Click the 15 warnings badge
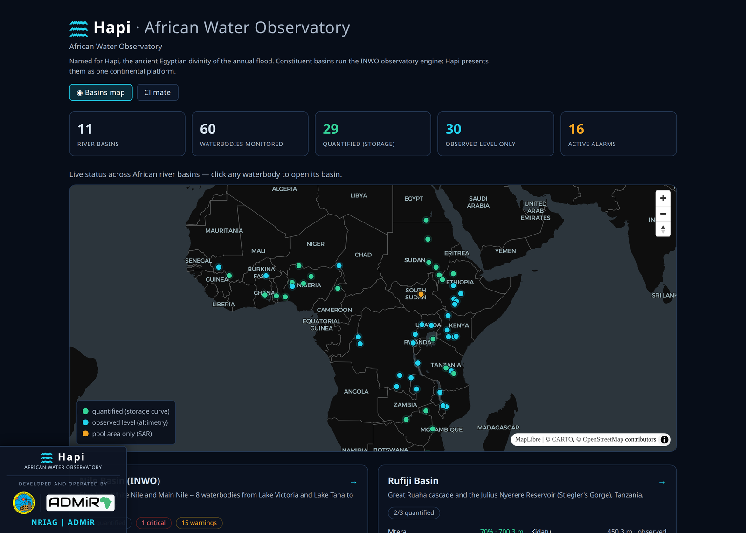 199,523
